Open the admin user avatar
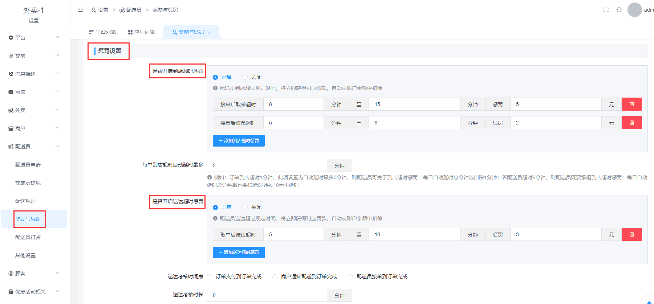This screenshot has width=654, height=304. pos(635,10)
